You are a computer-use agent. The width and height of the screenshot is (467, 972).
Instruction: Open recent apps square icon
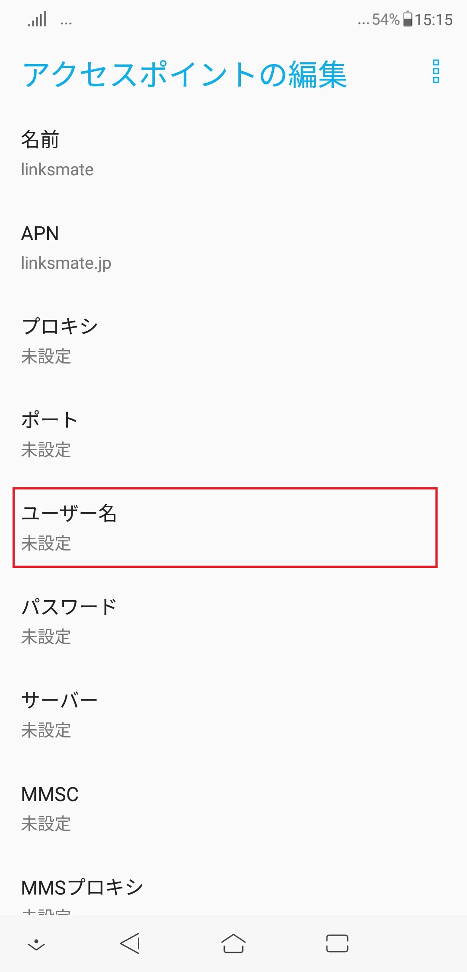pos(337,943)
